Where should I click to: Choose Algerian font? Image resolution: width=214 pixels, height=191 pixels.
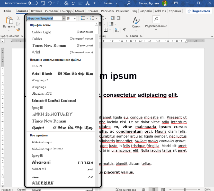(x=60, y=183)
